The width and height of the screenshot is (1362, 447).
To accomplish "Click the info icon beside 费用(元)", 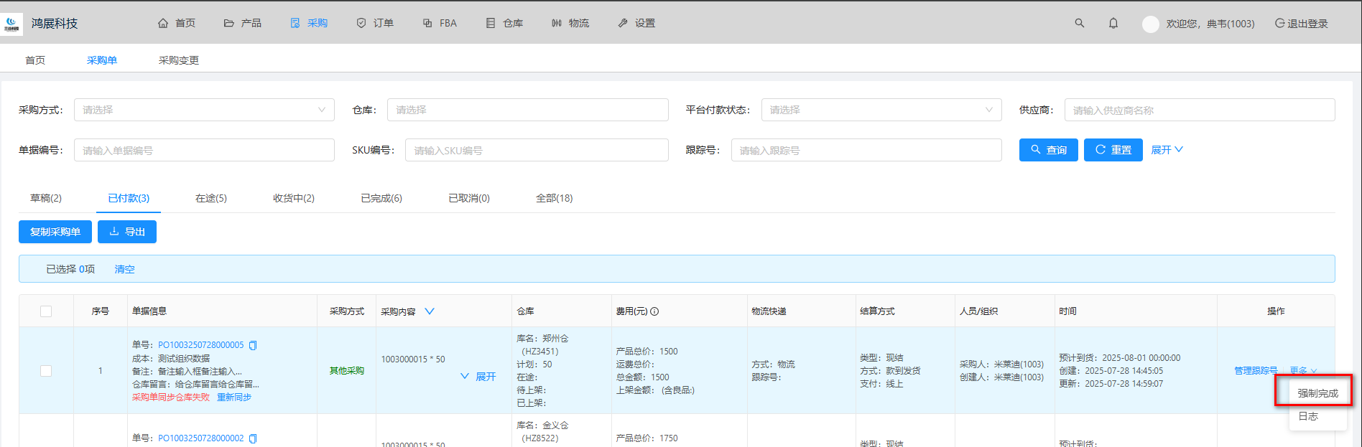I will point(654,311).
